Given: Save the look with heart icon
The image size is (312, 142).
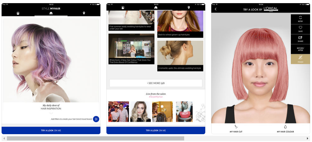Looking at the screenshot, I should tap(300, 29).
